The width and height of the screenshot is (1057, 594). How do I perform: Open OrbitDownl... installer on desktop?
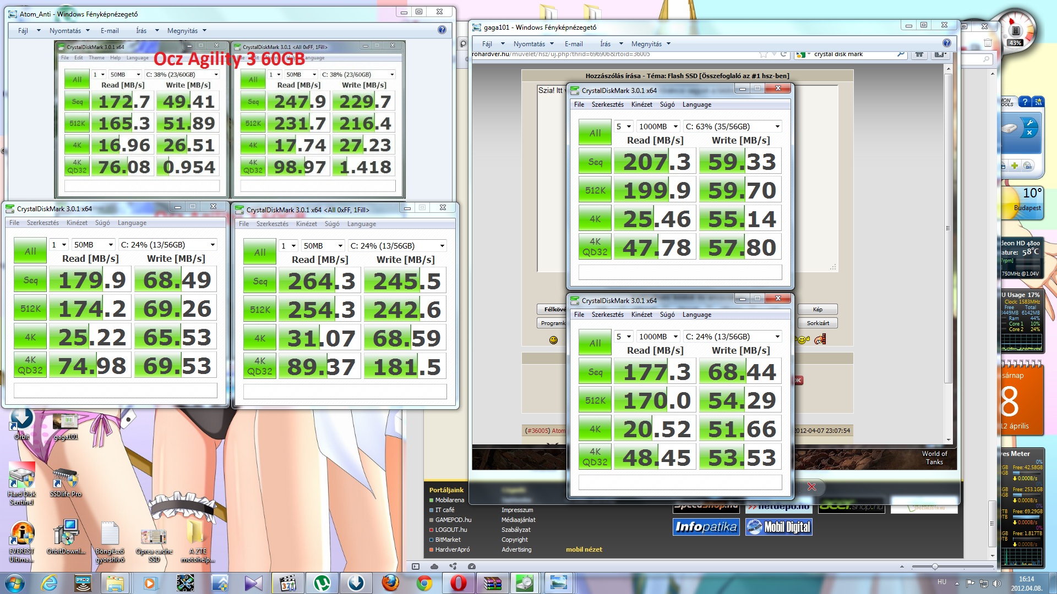click(66, 537)
